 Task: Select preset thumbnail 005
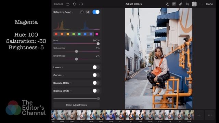(x=62, y=115)
